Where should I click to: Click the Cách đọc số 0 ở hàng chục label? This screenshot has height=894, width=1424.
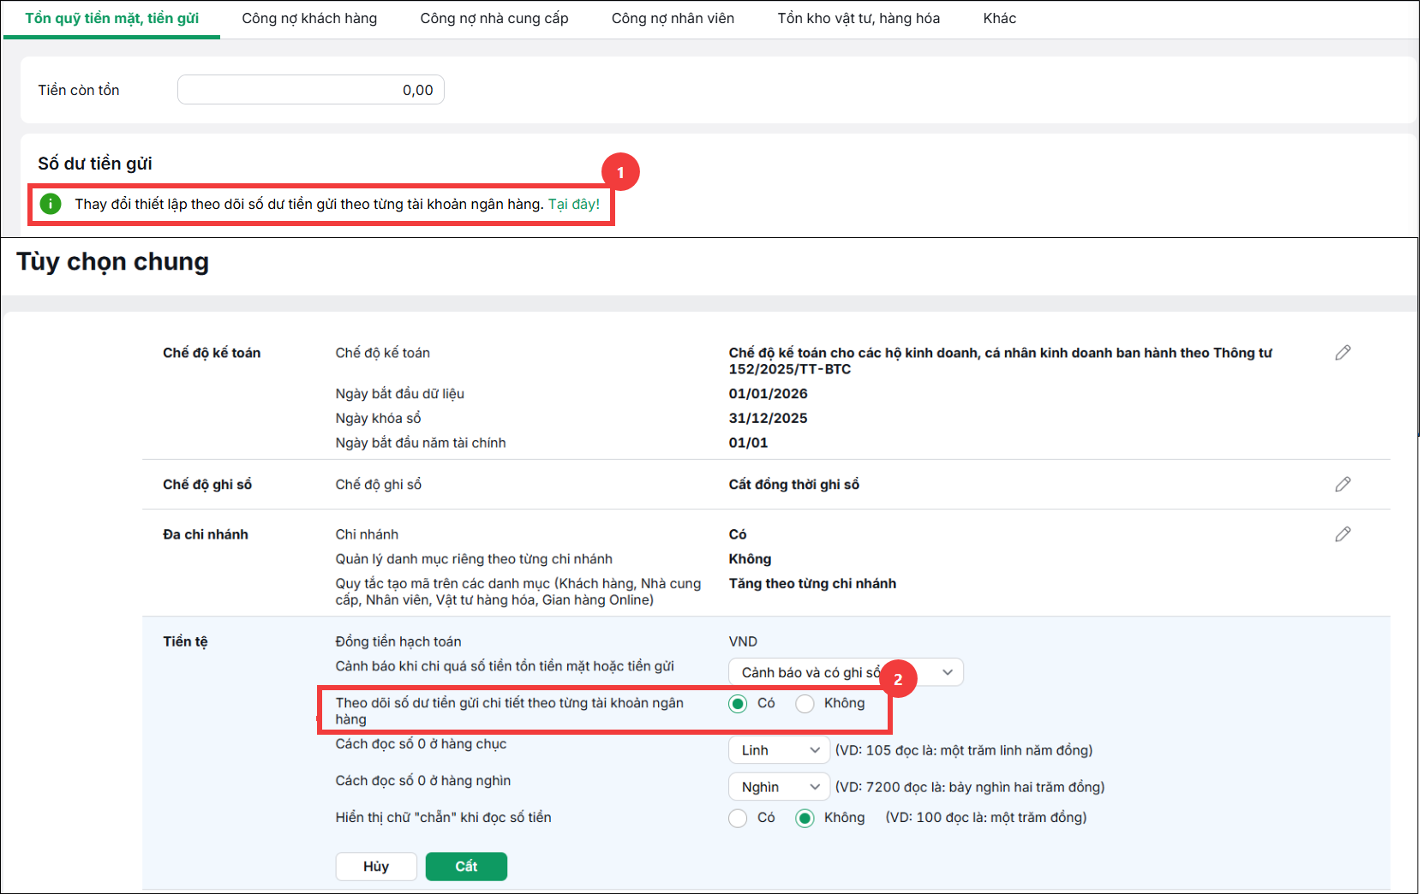click(x=421, y=744)
